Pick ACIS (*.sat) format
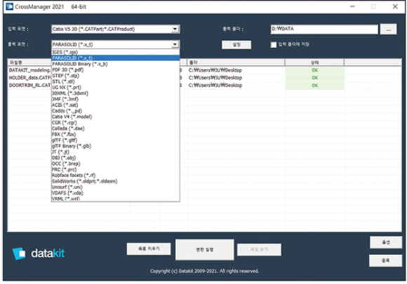This screenshot has width=407, height=284. (116, 105)
